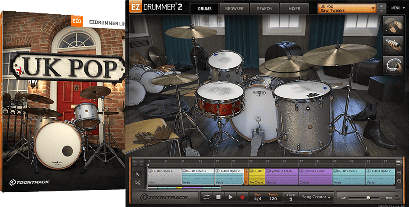Arm the red record button
409x207 pixels.
coord(242,197)
